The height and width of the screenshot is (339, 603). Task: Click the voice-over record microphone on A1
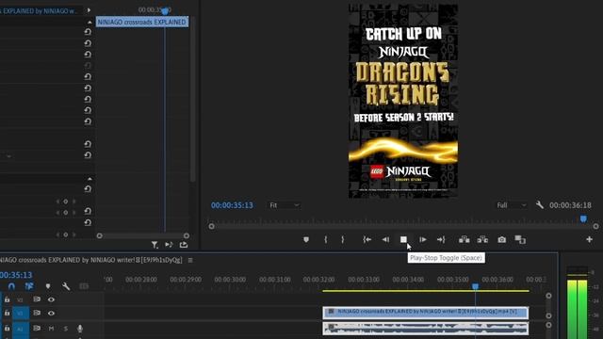tap(79, 329)
